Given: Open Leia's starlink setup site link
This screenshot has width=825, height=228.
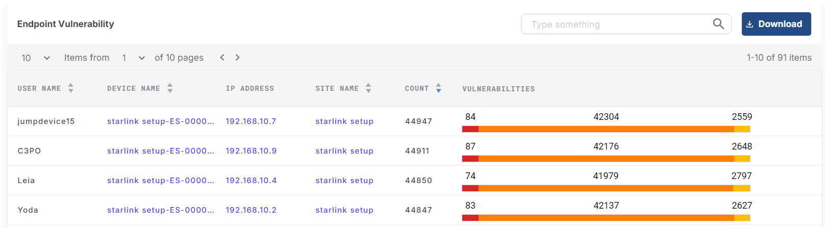Looking at the screenshot, I should (x=344, y=181).
